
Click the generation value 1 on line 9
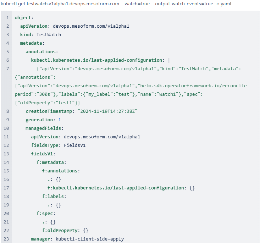(x=60, y=120)
